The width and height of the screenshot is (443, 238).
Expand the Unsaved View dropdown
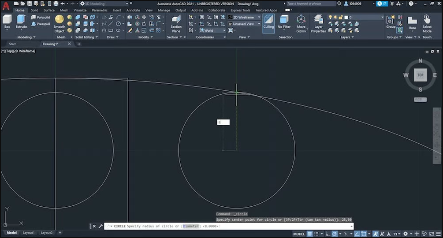click(245, 24)
